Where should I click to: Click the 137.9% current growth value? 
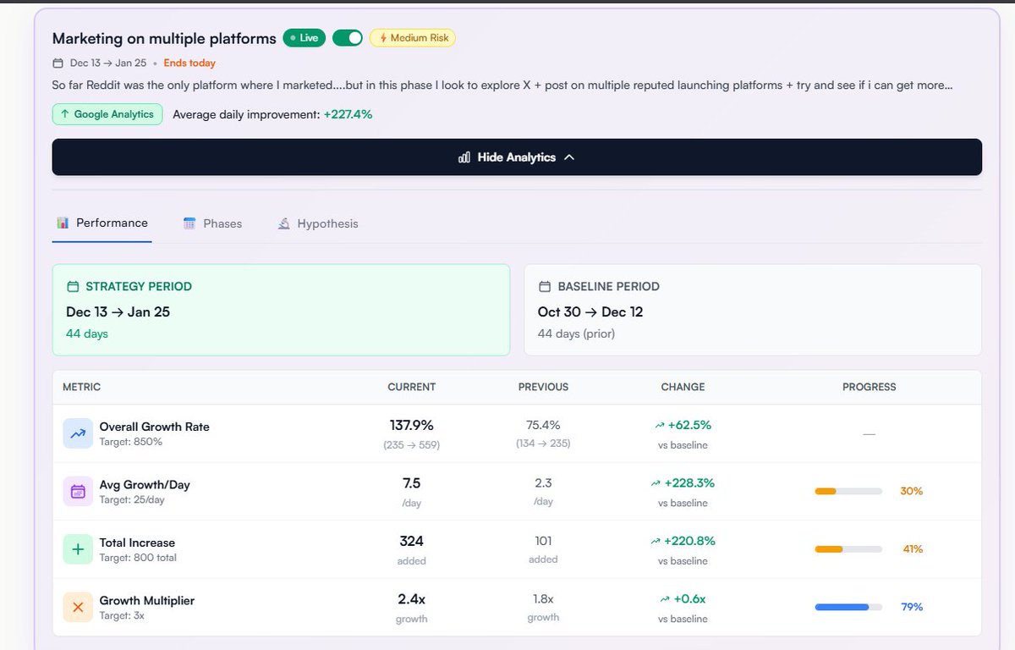(412, 425)
